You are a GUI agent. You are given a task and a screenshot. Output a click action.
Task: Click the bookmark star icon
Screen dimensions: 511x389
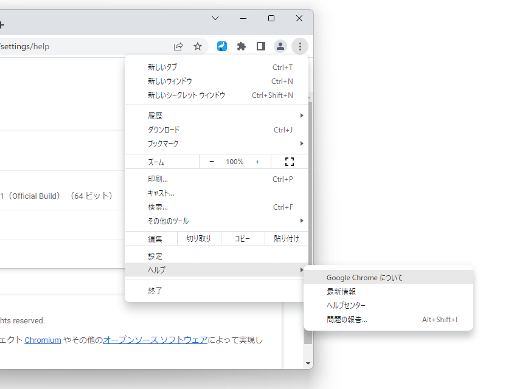pos(198,46)
